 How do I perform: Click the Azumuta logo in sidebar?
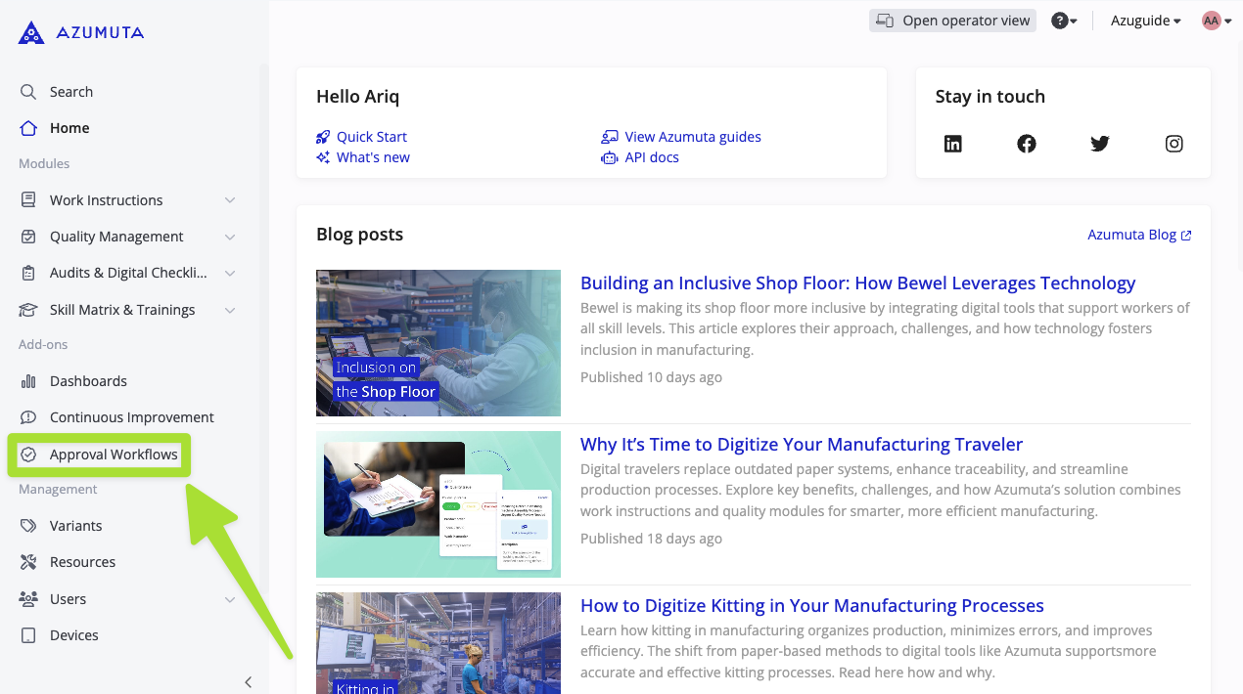(x=81, y=33)
